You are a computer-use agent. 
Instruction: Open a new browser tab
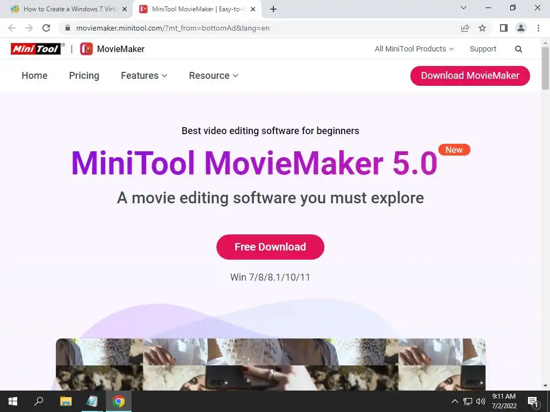(x=273, y=9)
